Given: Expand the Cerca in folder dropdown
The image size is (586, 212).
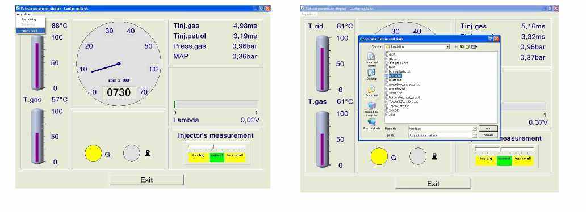Looking at the screenshot, I should point(447,47).
